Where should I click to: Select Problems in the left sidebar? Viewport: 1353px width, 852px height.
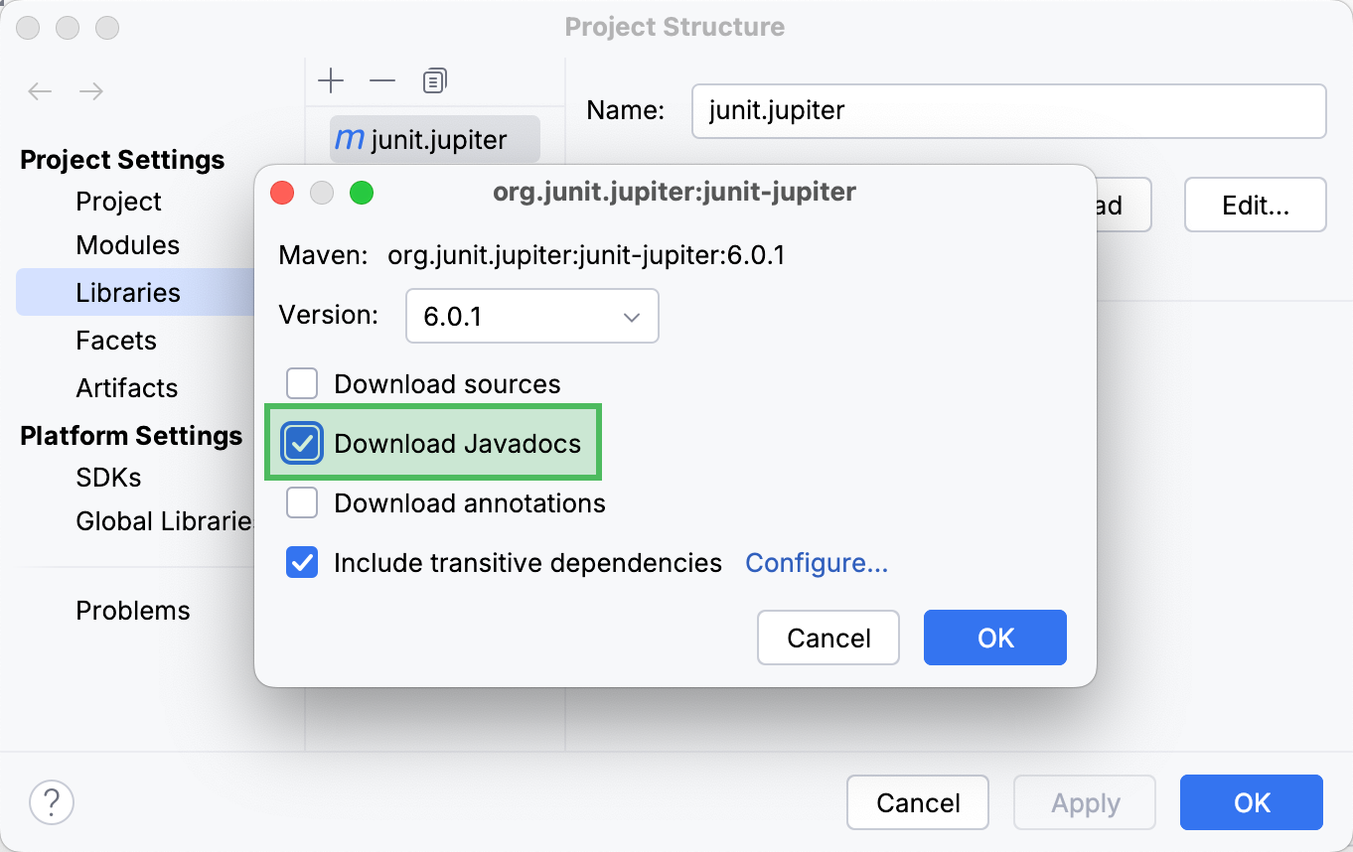pos(132,611)
